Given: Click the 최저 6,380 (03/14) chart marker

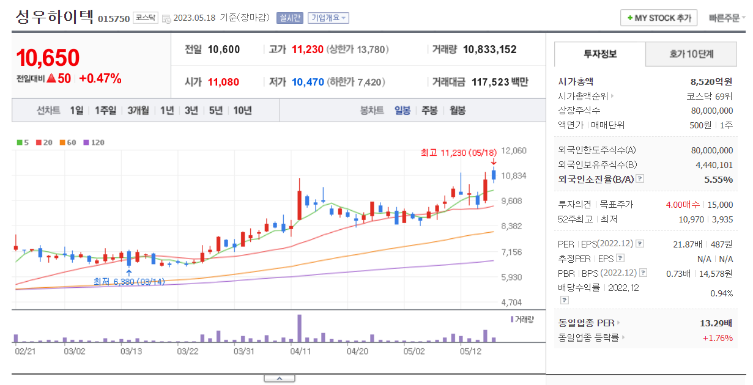Looking at the screenshot, I should click(x=129, y=282).
